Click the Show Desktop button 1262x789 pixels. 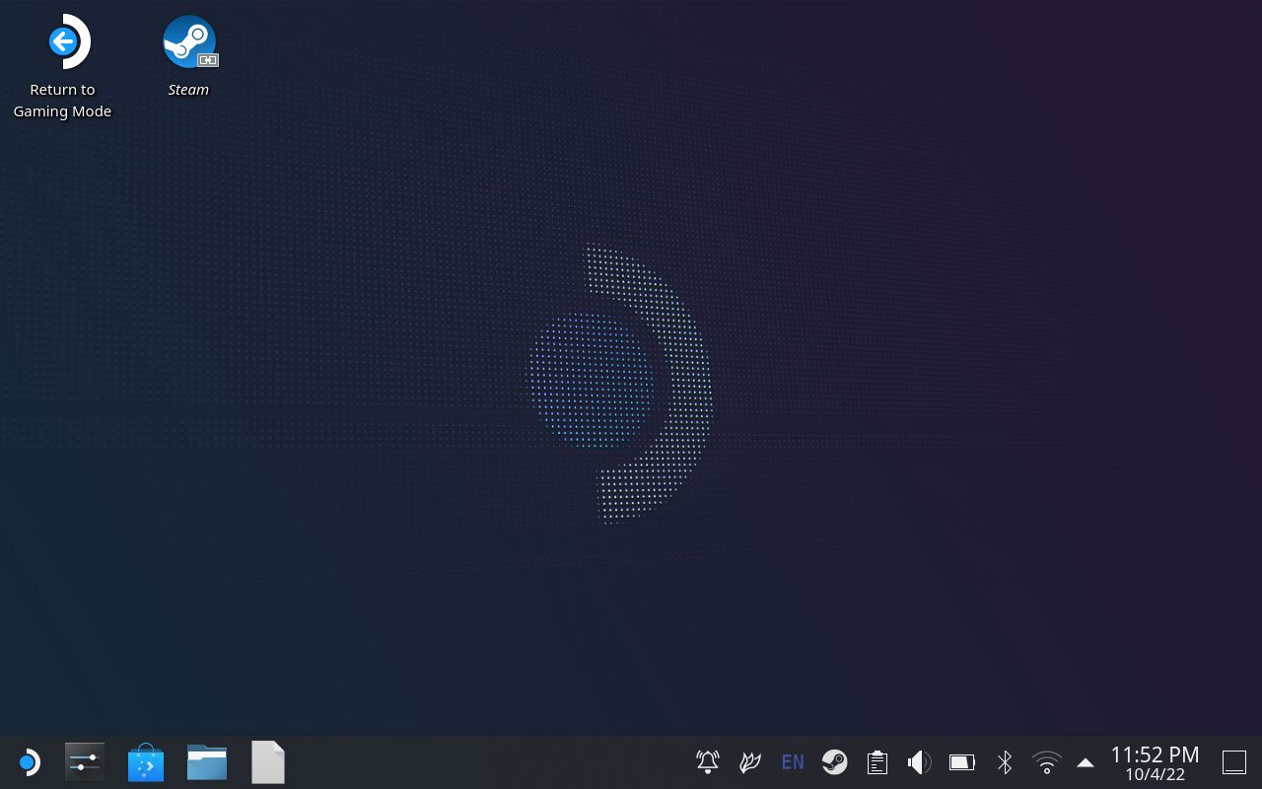(1234, 762)
